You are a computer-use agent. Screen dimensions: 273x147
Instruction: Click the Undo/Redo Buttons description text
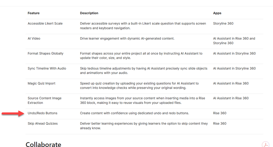point(134,113)
